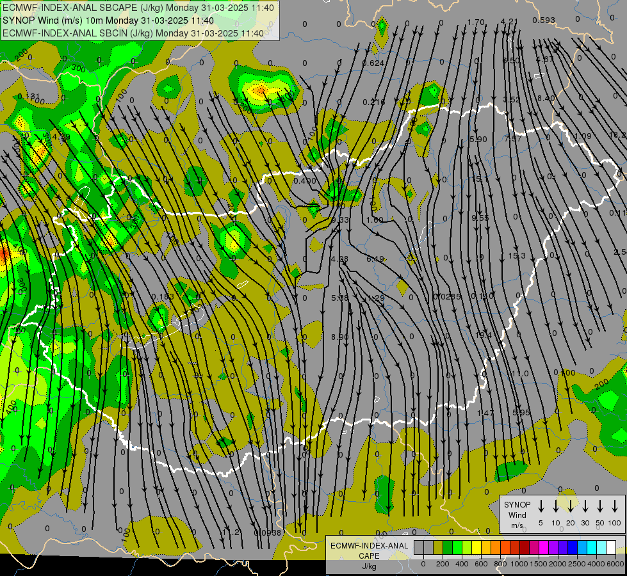The height and width of the screenshot is (576, 627).
Task: Select the dark green CAPE color swatch
Action: tap(448, 547)
